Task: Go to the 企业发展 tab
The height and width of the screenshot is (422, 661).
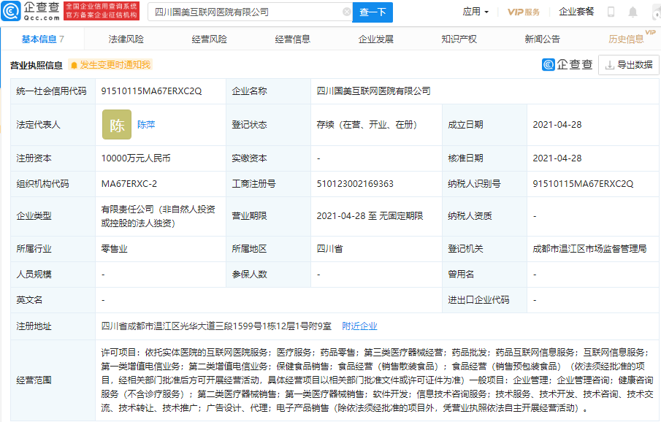Action: click(x=376, y=39)
